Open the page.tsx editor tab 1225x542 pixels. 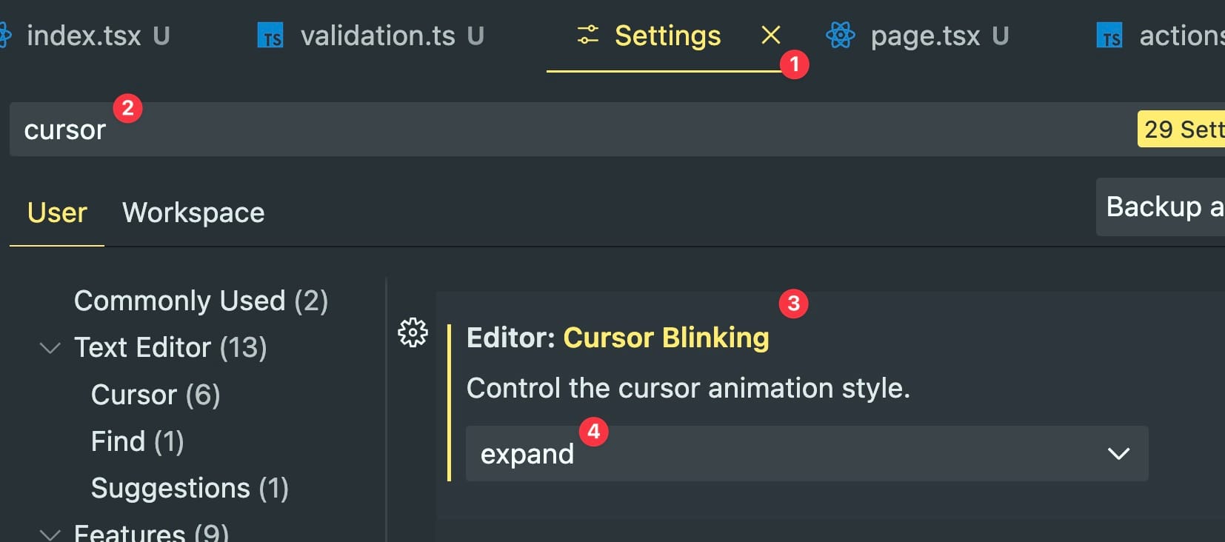pos(925,36)
